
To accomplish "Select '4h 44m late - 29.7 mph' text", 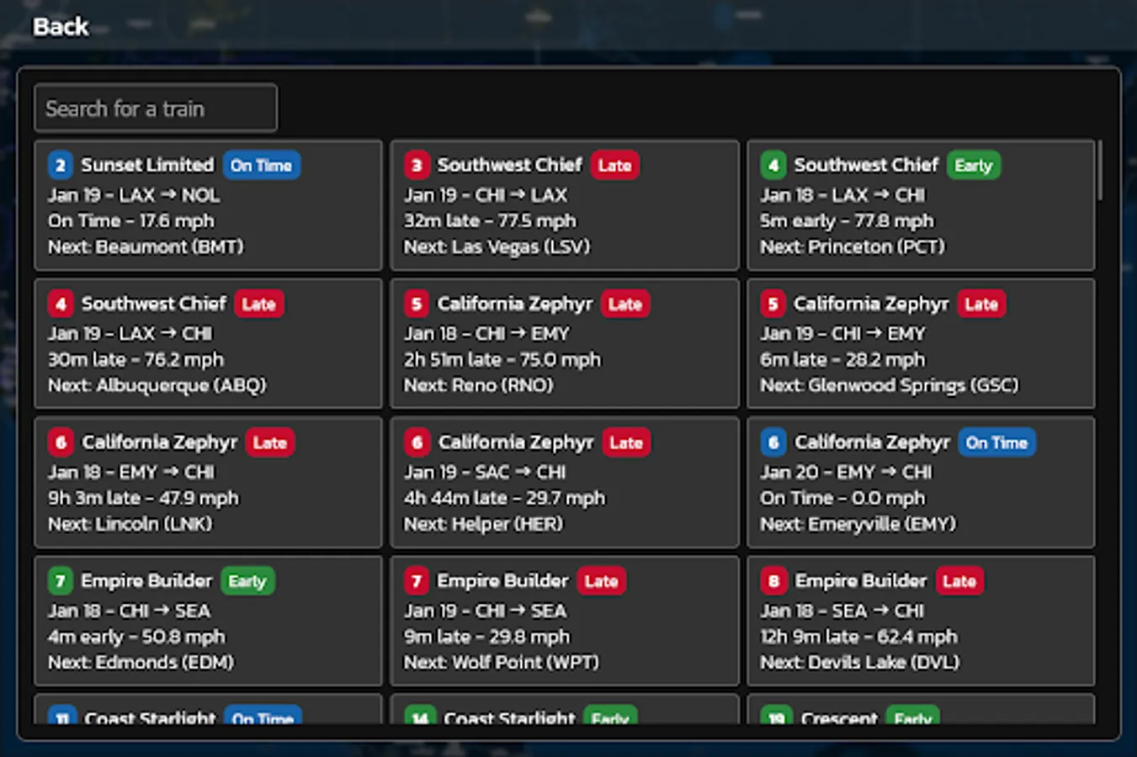I will tap(504, 499).
